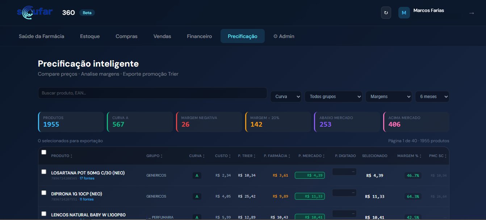This screenshot has width=486, height=220.
Task: Toggle the select-all checkbox in table header
Action: [x=44, y=152]
